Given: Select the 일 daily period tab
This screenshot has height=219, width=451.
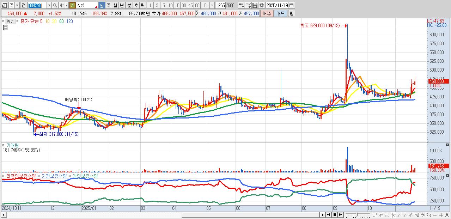Looking at the screenshot, I should tap(102, 5).
